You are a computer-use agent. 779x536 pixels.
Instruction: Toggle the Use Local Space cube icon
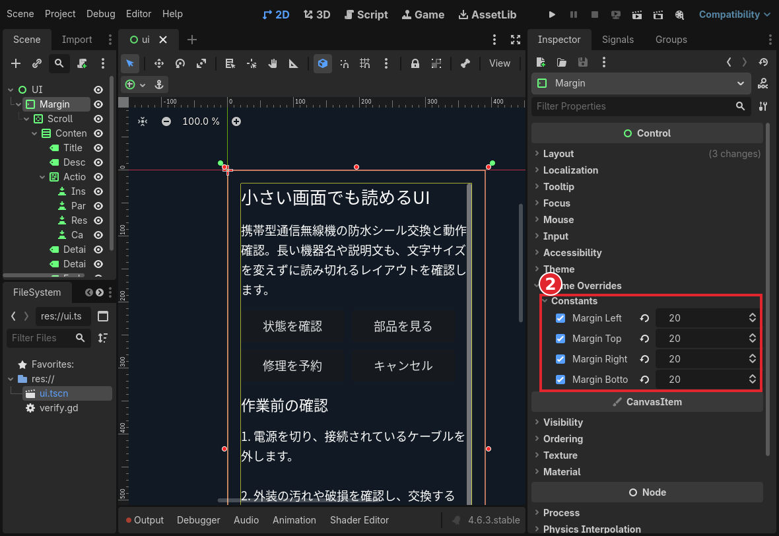point(323,63)
